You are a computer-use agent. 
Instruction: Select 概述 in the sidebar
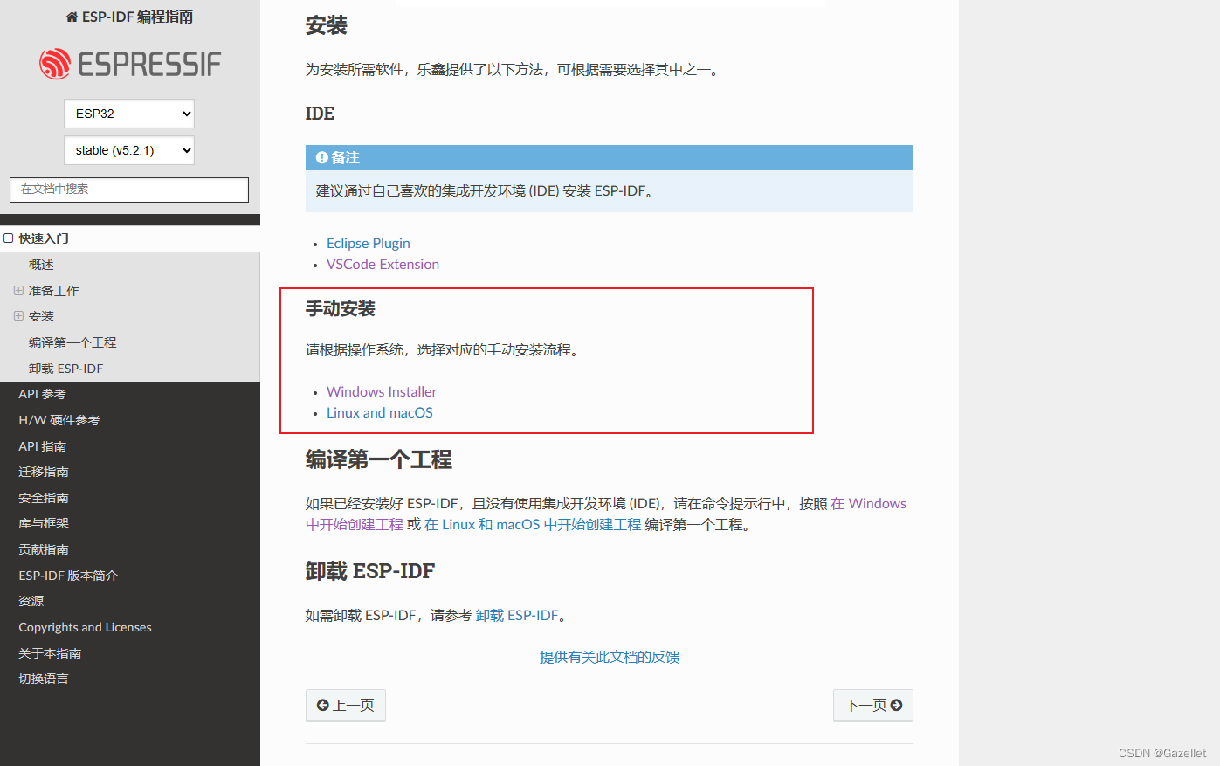coord(40,264)
